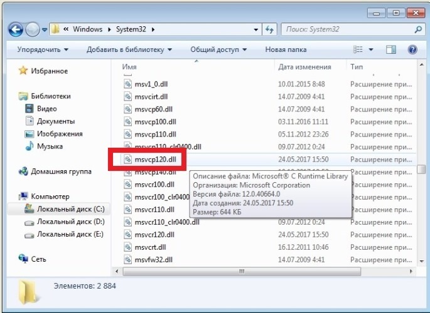Open the view options dropdown arrow
The height and width of the screenshot is (313, 430).
(x=371, y=49)
